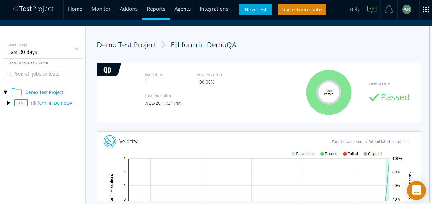The image size is (432, 204).
Task: Click the TEST badge beside Fill form in DemoQA
Action: [x=21, y=103]
